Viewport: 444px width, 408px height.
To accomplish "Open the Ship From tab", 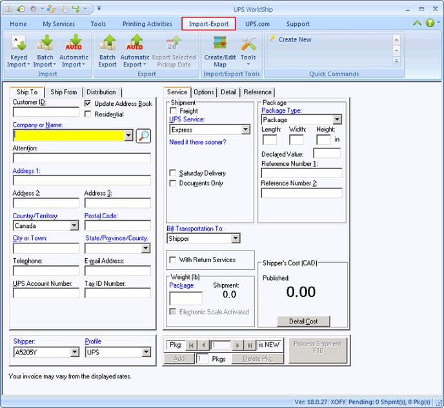I will [63, 92].
